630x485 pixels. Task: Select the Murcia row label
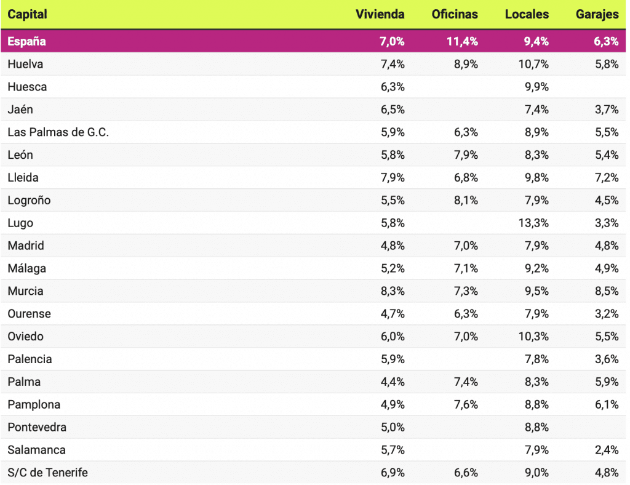tap(25, 291)
